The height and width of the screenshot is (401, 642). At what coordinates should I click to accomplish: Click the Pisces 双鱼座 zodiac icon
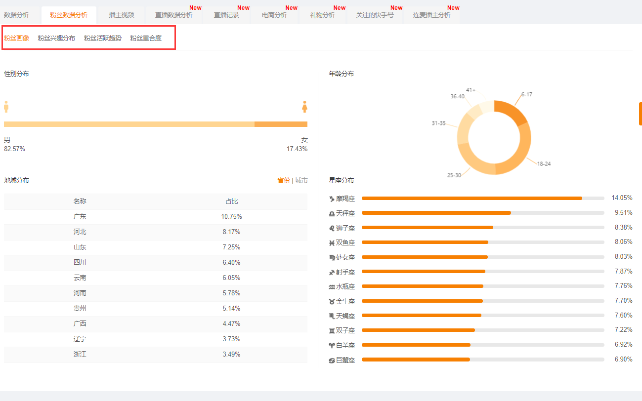tap(332, 243)
